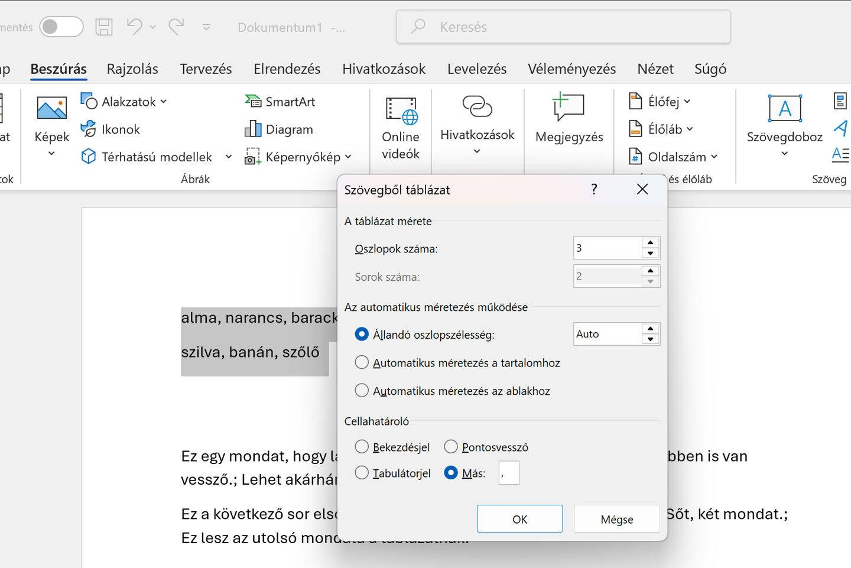The image size is (851, 568).
Task: Insert a Diagram chart
Action: pyautogui.click(x=279, y=129)
